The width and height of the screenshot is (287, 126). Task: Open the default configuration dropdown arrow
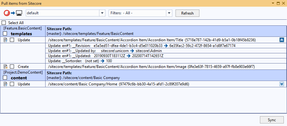point(102,13)
